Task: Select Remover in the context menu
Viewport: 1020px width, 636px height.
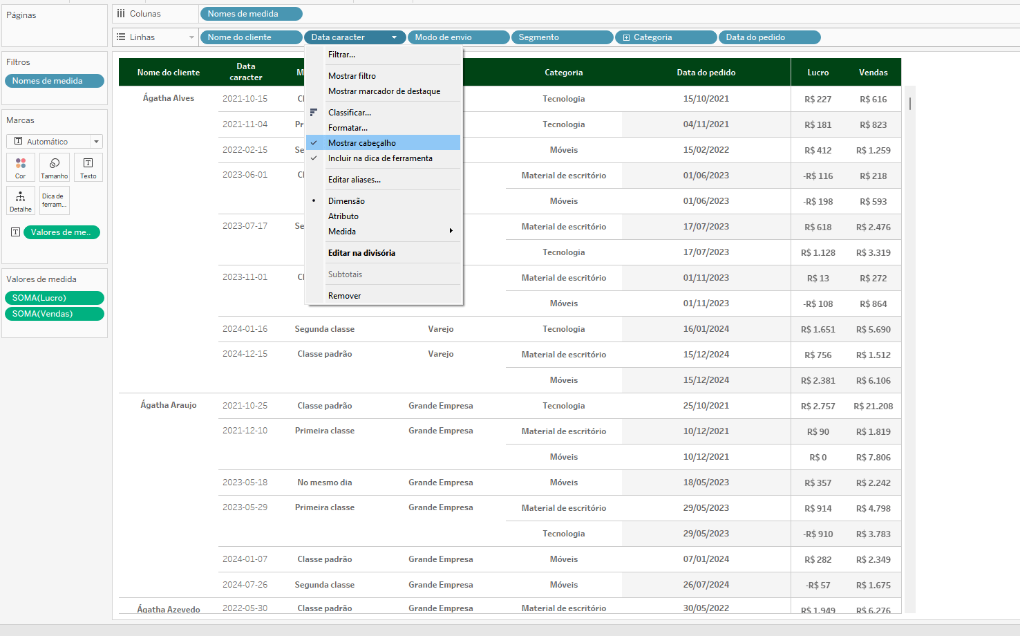Action: tap(344, 296)
